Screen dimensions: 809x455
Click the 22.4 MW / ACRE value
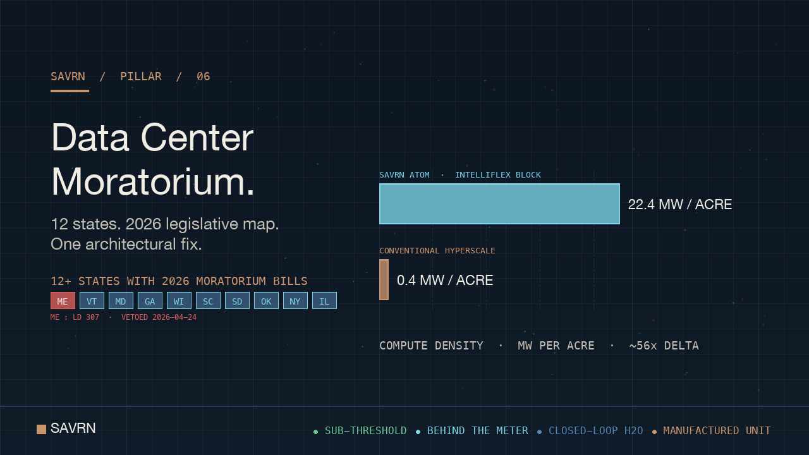(x=680, y=204)
